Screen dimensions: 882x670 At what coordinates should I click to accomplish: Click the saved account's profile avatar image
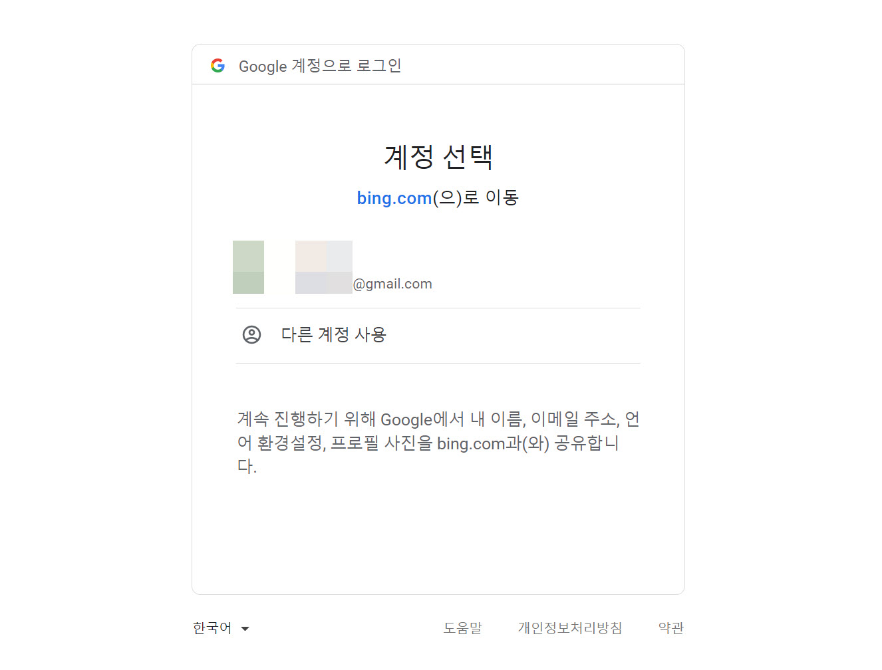(248, 267)
